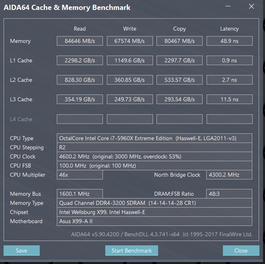Click the empty L4 Cache Copy field
This screenshot has width=265, height=264.
180,119
